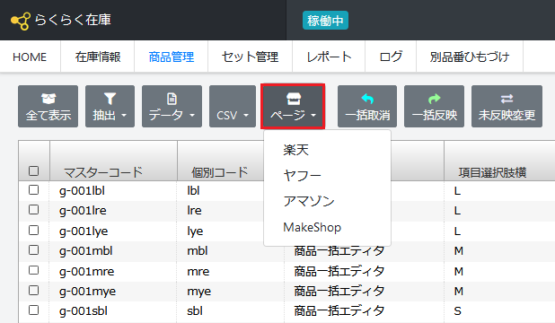Click the g-001lye master code cell
The height and width of the screenshot is (323, 555).
click(84, 231)
